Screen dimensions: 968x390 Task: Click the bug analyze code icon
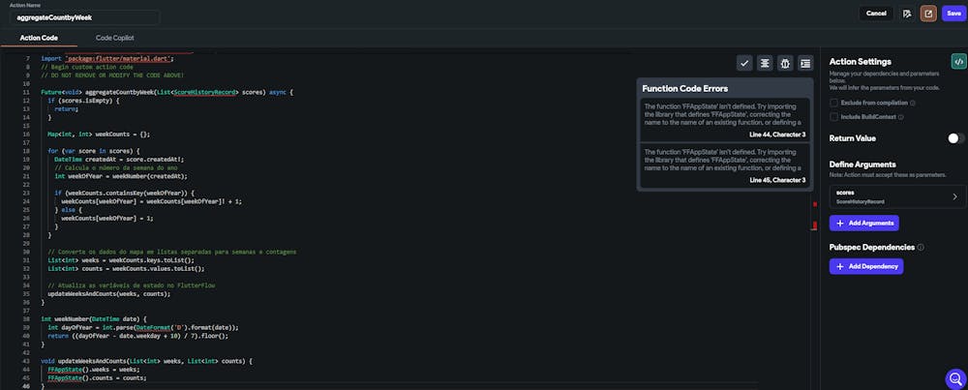click(x=785, y=63)
